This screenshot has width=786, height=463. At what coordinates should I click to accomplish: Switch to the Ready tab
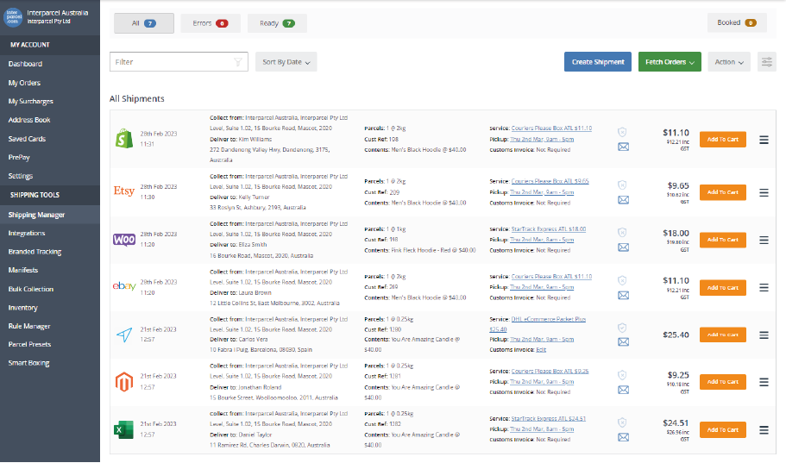point(277,23)
